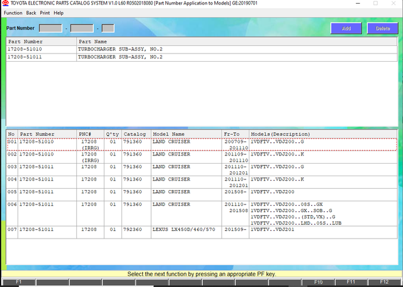Click the last short Part Number box
This screenshot has width=403, height=287.
pyautogui.click(x=108, y=28)
